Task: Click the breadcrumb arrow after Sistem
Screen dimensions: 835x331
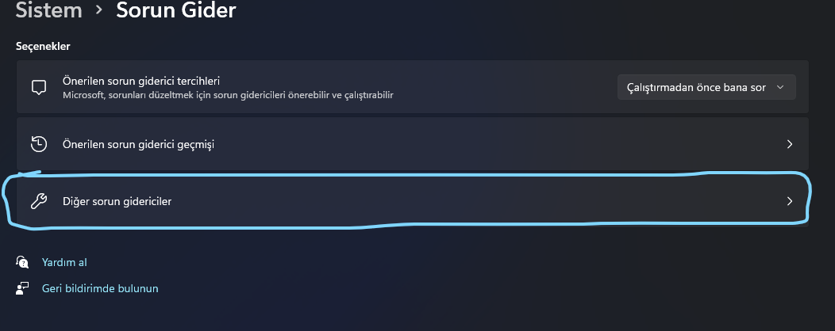Action: [99, 11]
